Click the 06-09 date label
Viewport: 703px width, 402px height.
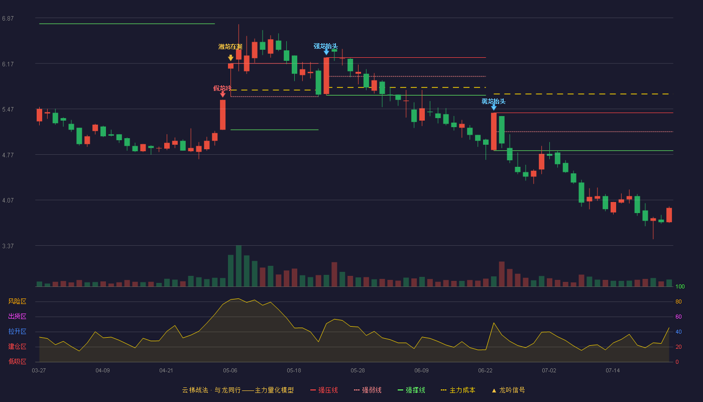pyautogui.click(x=421, y=370)
